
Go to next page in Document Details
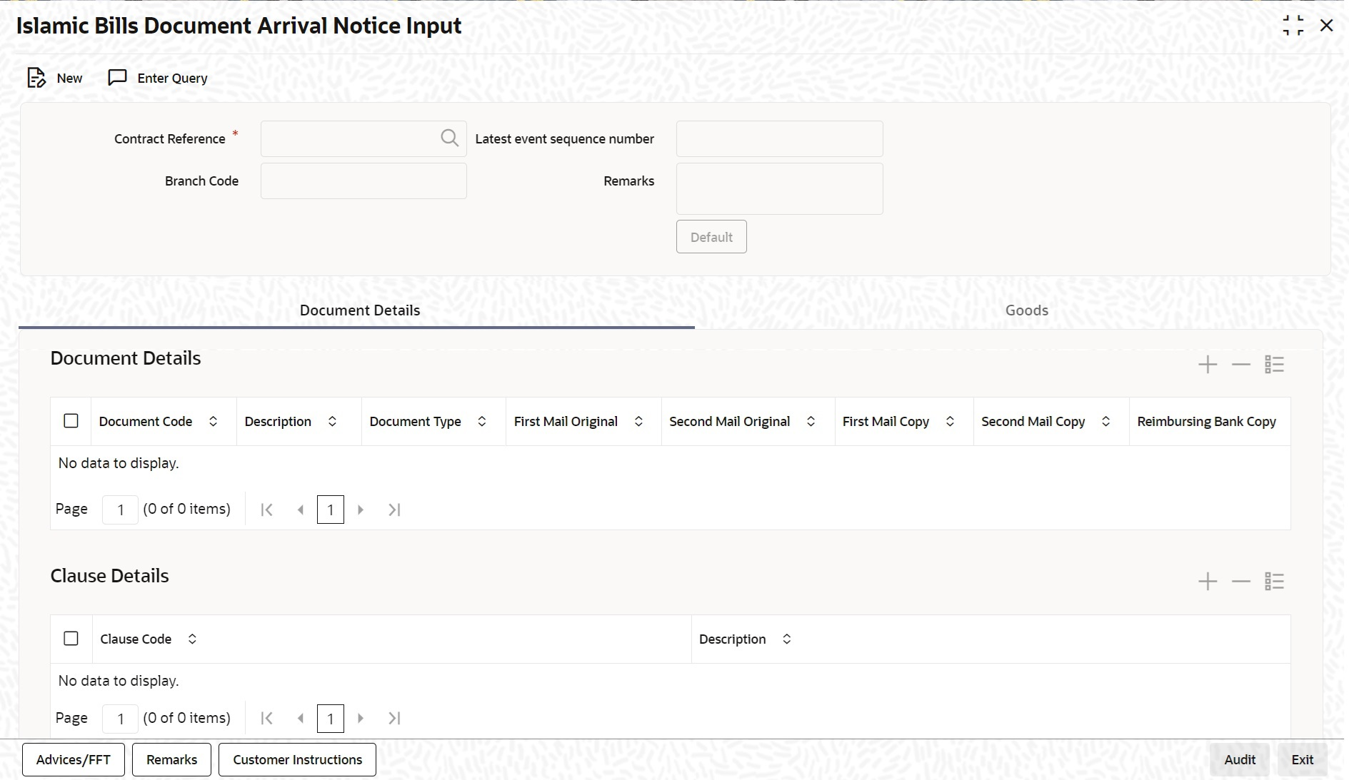click(361, 510)
